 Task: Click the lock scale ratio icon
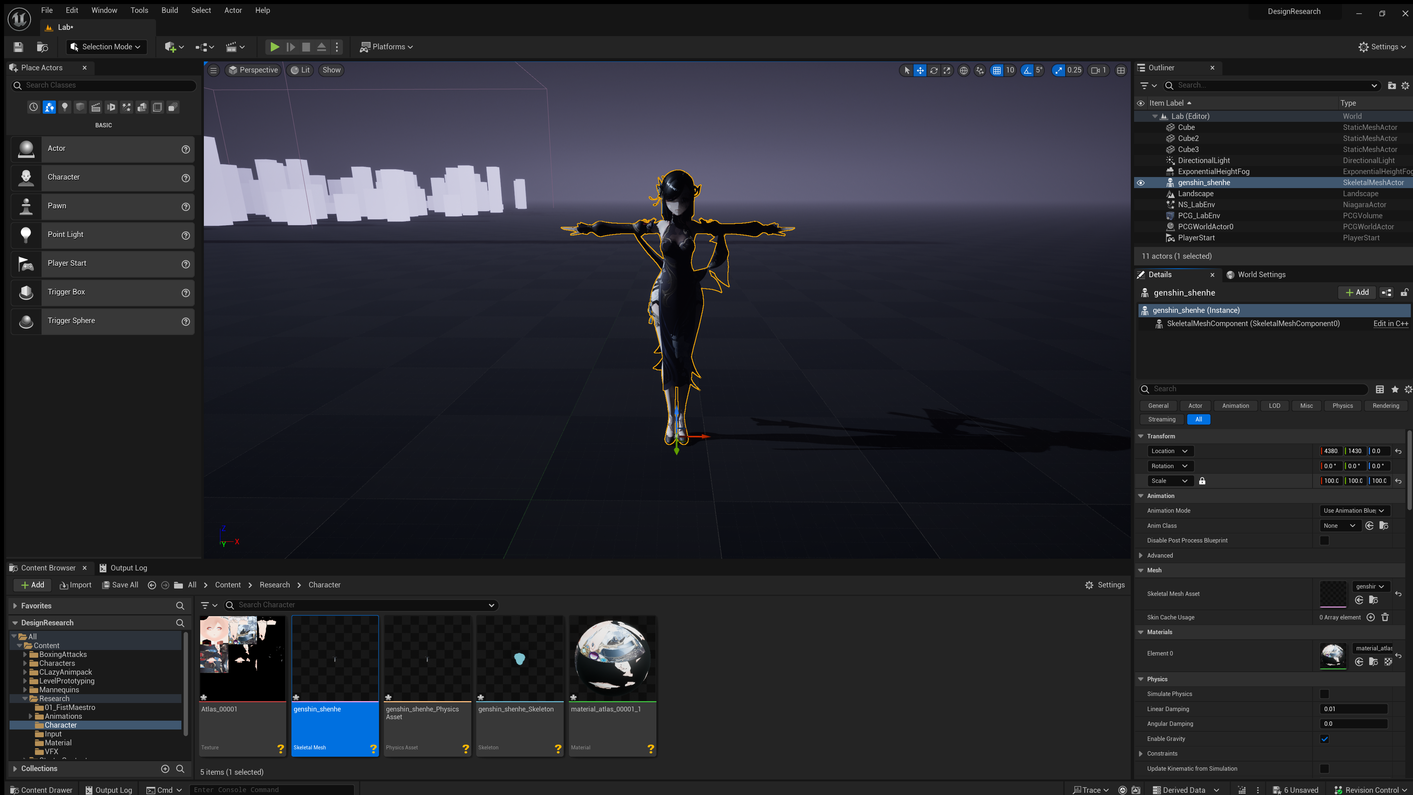(1202, 481)
